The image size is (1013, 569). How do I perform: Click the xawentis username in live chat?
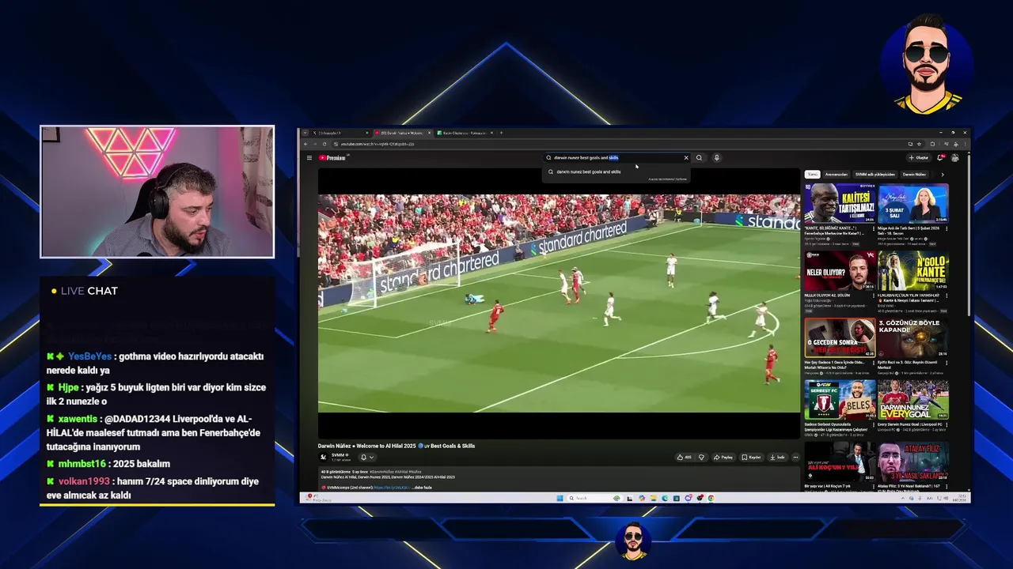point(78,419)
